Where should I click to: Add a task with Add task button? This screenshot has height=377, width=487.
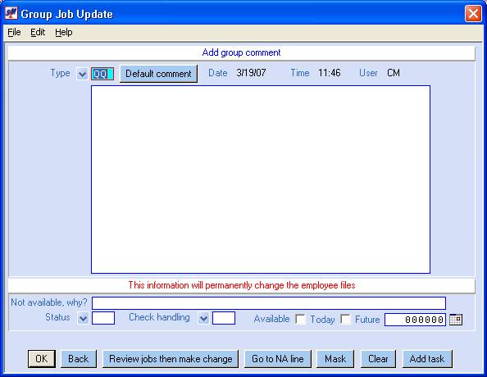click(x=427, y=359)
